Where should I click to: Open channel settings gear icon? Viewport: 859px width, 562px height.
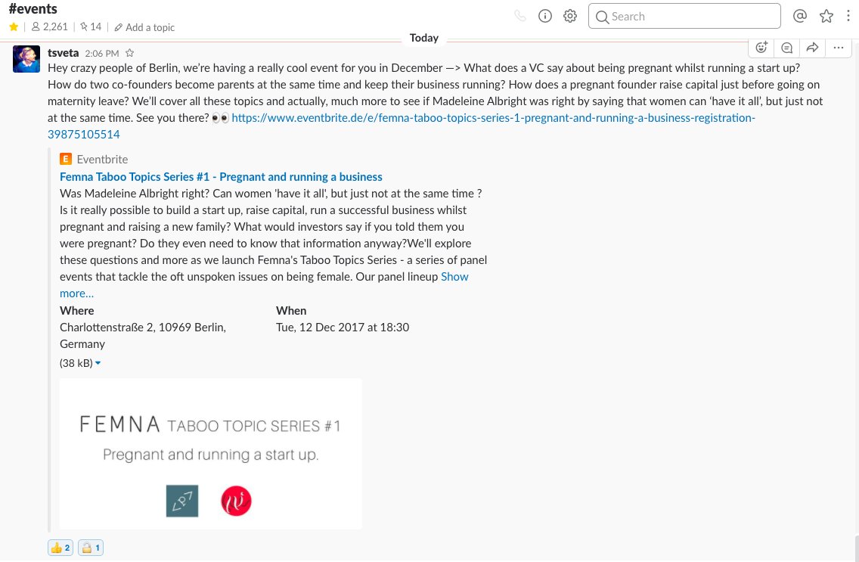pos(570,17)
